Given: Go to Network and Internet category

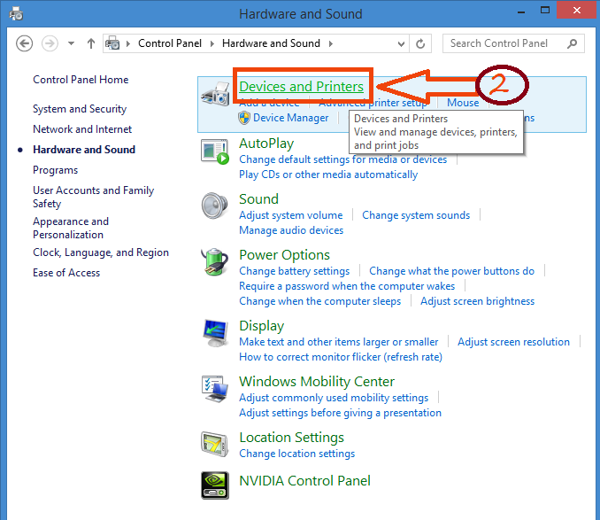Looking at the screenshot, I should coord(82,129).
